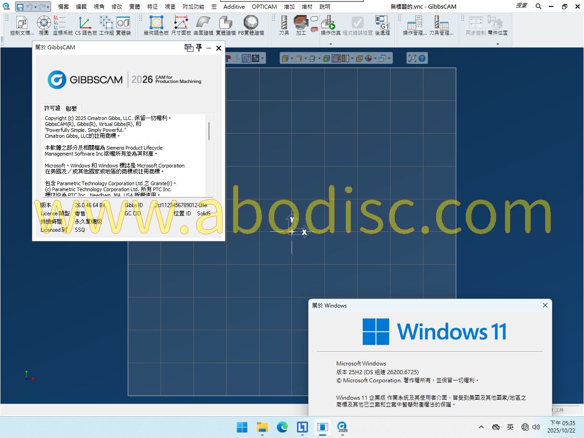Expand the arrow below 零件位置
The width and height of the screenshot is (584, 438).
click(497, 44)
